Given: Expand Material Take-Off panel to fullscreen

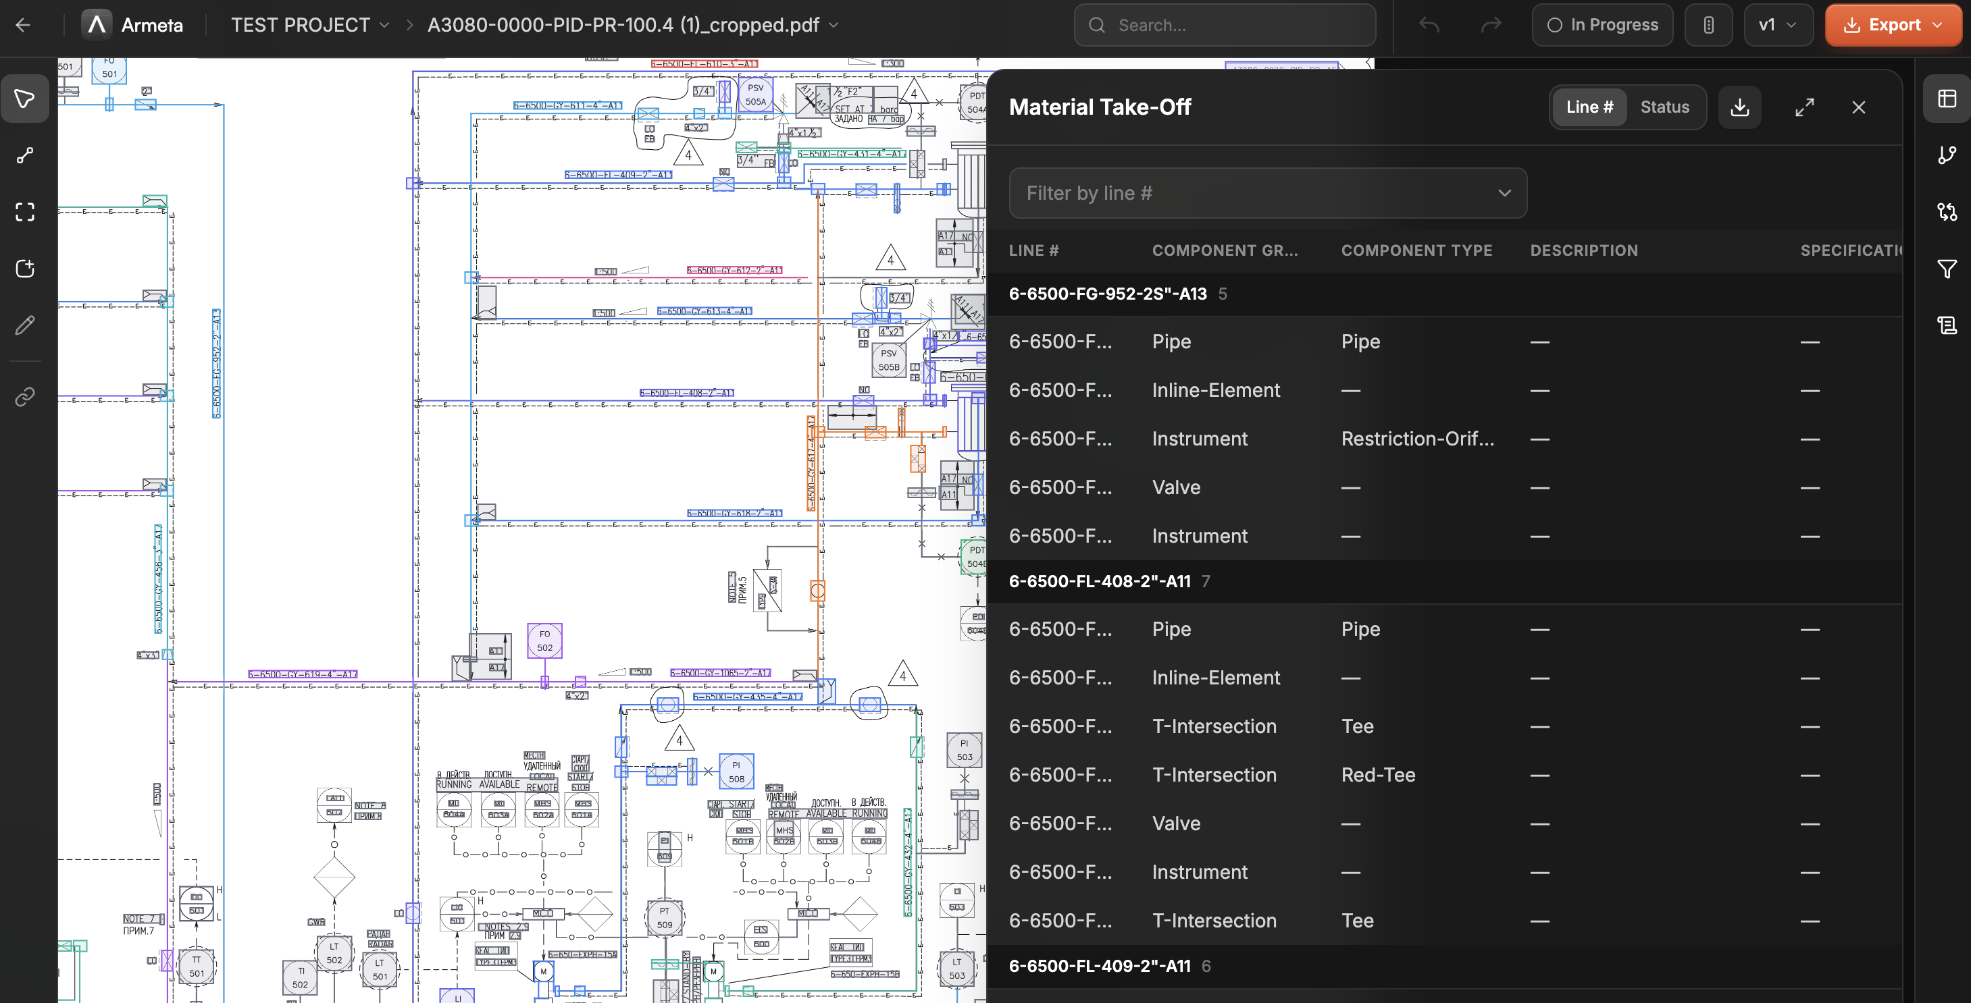Looking at the screenshot, I should pyautogui.click(x=1804, y=107).
